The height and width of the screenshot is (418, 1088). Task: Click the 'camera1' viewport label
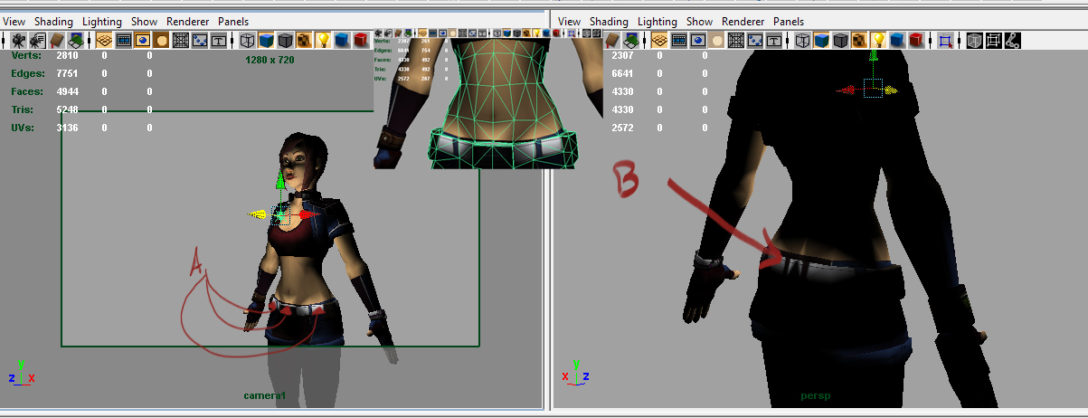(x=264, y=395)
